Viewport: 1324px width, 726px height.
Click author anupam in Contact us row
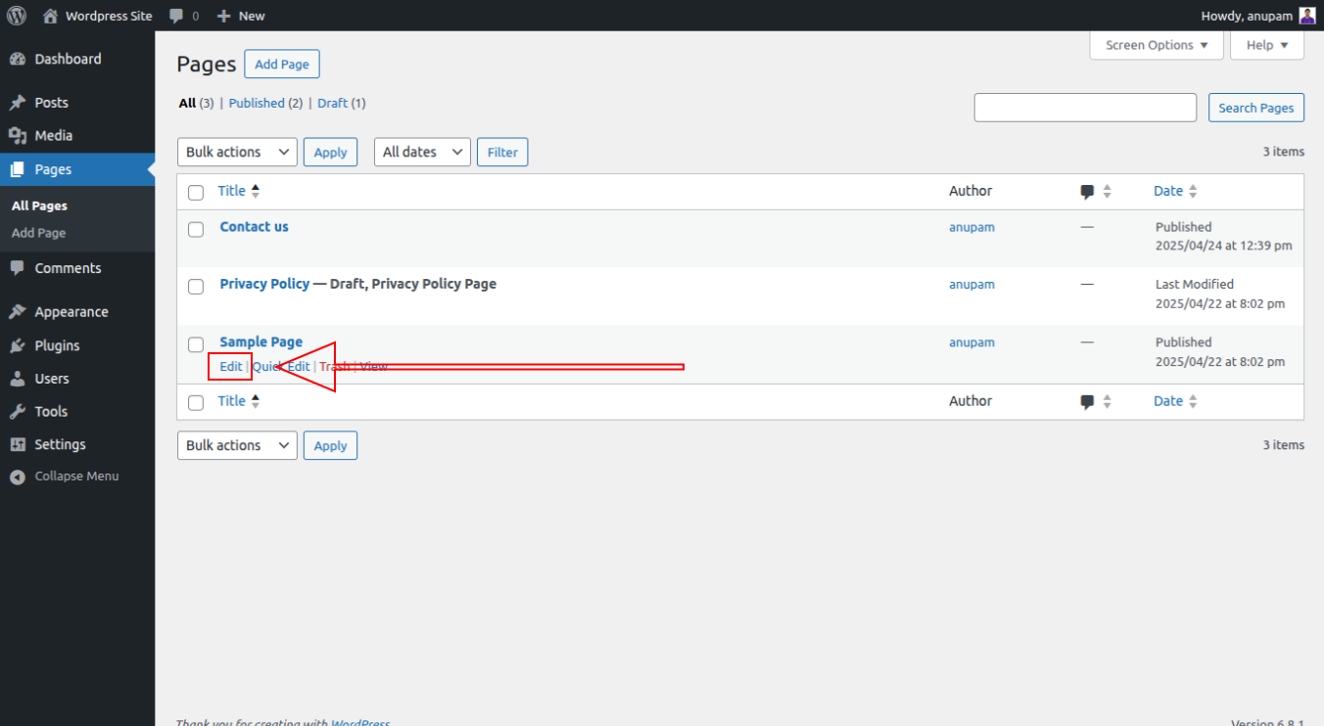tap(971, 227)
